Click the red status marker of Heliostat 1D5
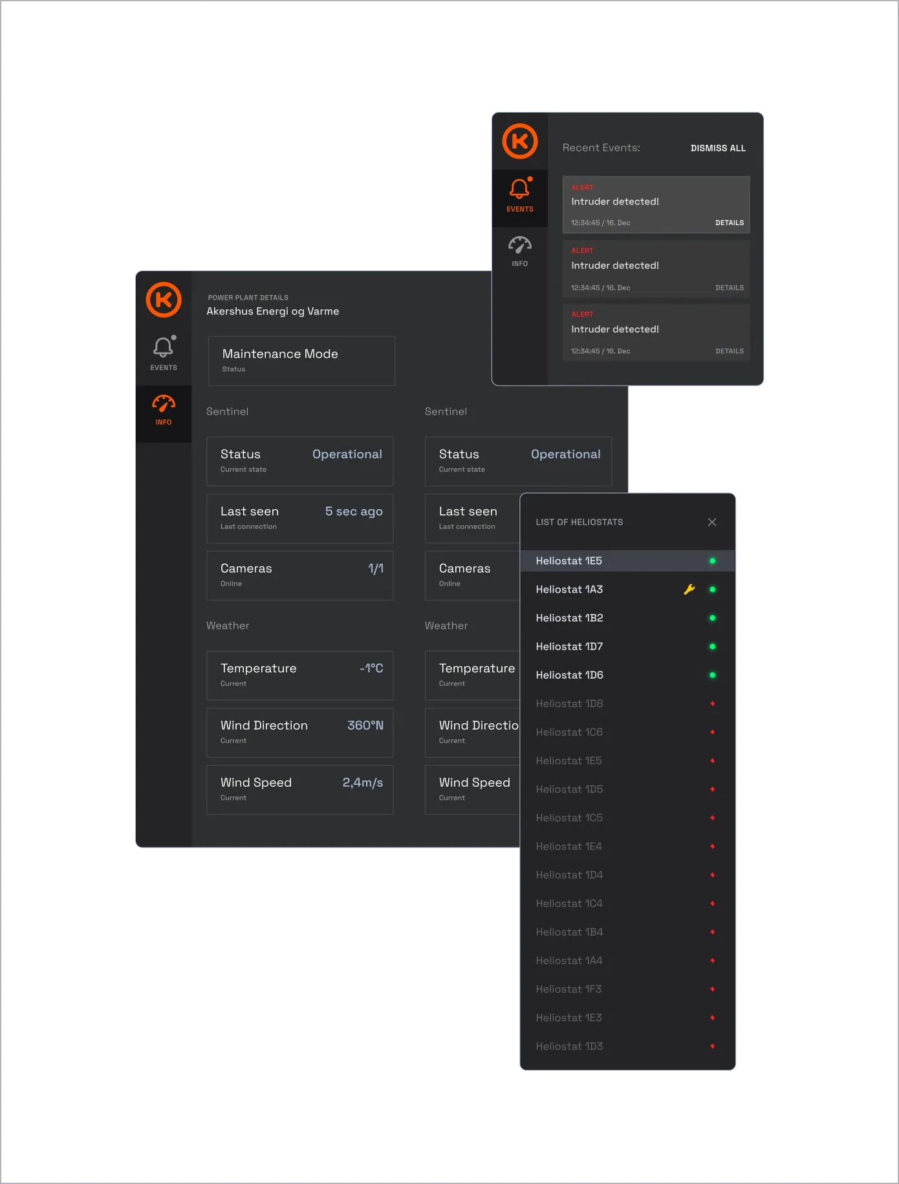The image size is (899, 1184). (x=713, y=789)
